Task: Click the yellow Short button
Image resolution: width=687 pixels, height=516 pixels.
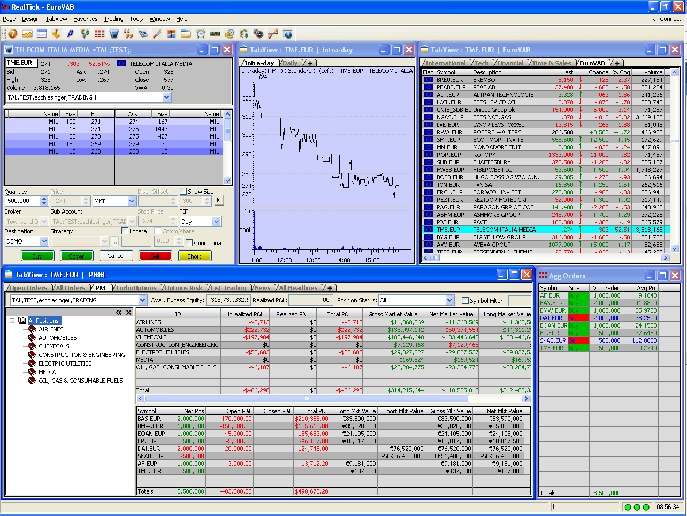Action: click(194, 256)
